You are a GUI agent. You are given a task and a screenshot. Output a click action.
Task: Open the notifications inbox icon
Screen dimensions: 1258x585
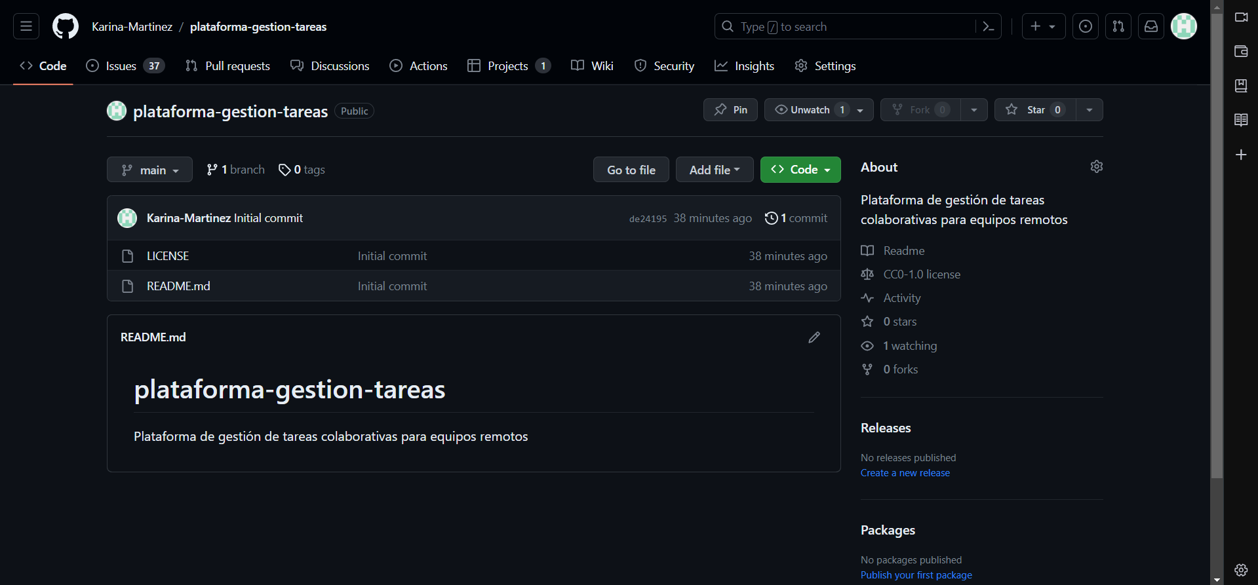click(x=1151, y=26)
